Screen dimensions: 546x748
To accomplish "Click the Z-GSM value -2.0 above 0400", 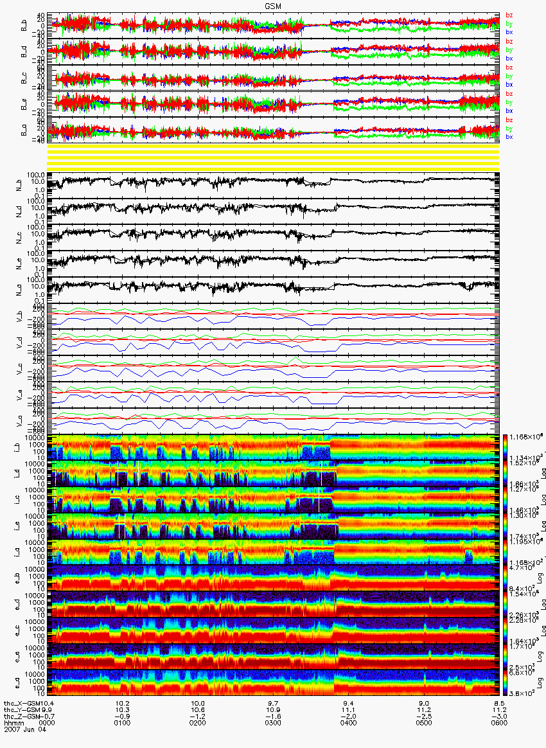I will point(349,716).
